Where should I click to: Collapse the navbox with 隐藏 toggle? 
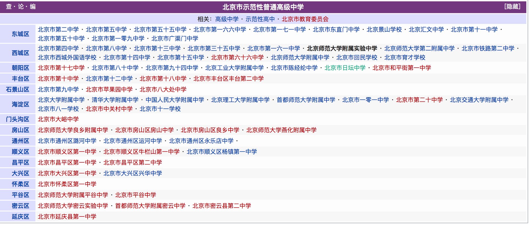pyautogui.click(x=512, y=7)
